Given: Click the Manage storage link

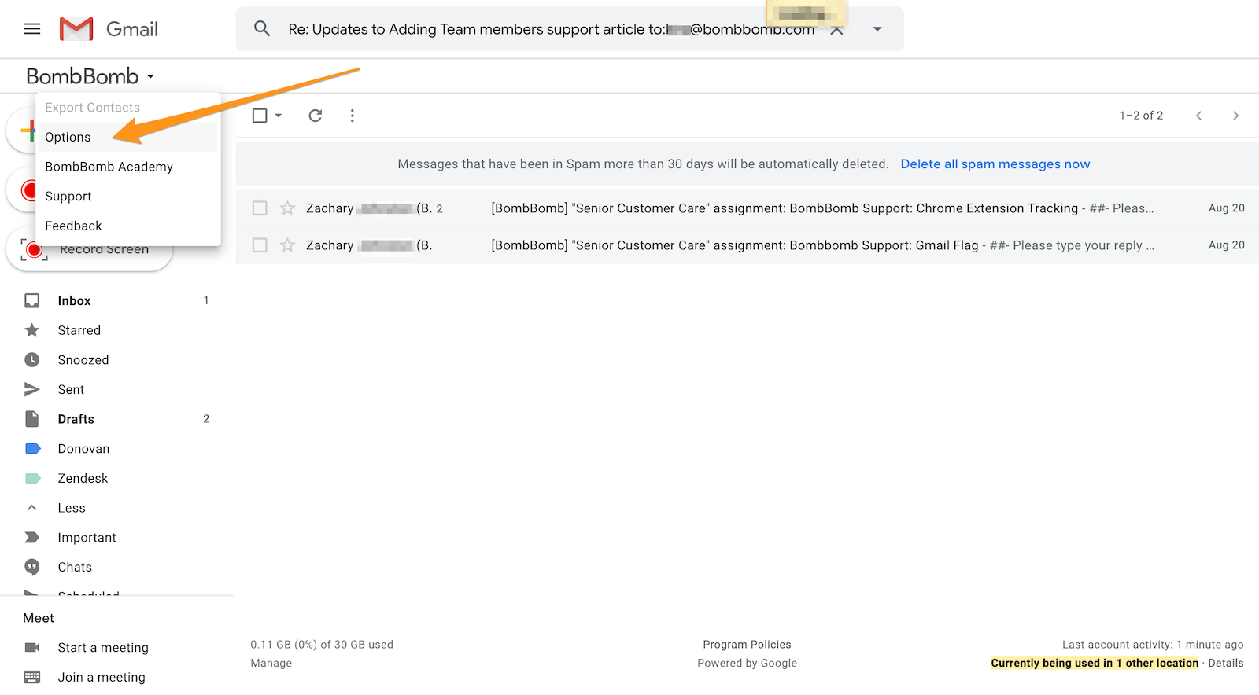Looking at the screenshot, I should pyautogui.click(x=271, y=664).
